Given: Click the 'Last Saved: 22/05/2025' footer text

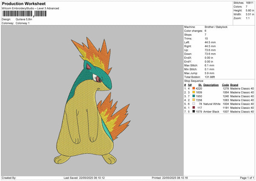Looking at the screenshot, I should [x=84, y=178].
